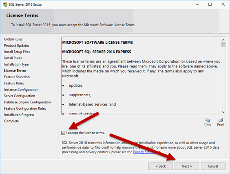The image size is (230, 174).
Task: Click the 'MICROSOFT SOFTWARE LICENSE TERMS' heading
Action: point(97,43)
